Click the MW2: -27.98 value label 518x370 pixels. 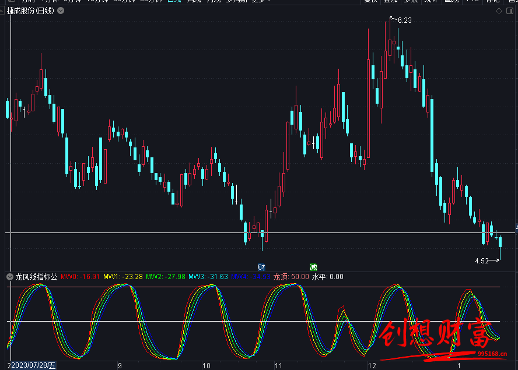(x=166, y=277)
